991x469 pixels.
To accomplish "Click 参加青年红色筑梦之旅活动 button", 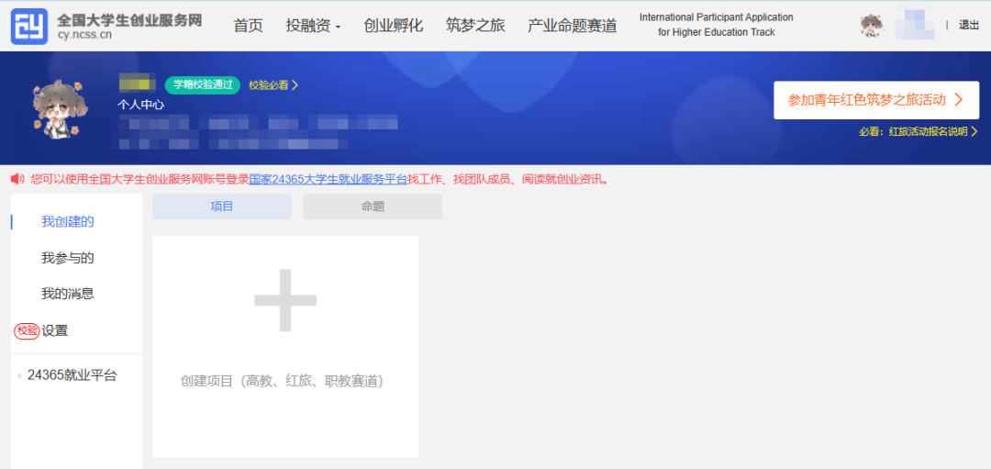I will coord(875,100).
